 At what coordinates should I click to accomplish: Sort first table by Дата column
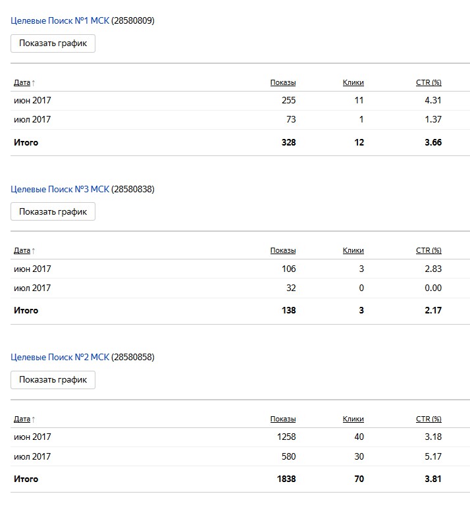click(x=22, y=82)
